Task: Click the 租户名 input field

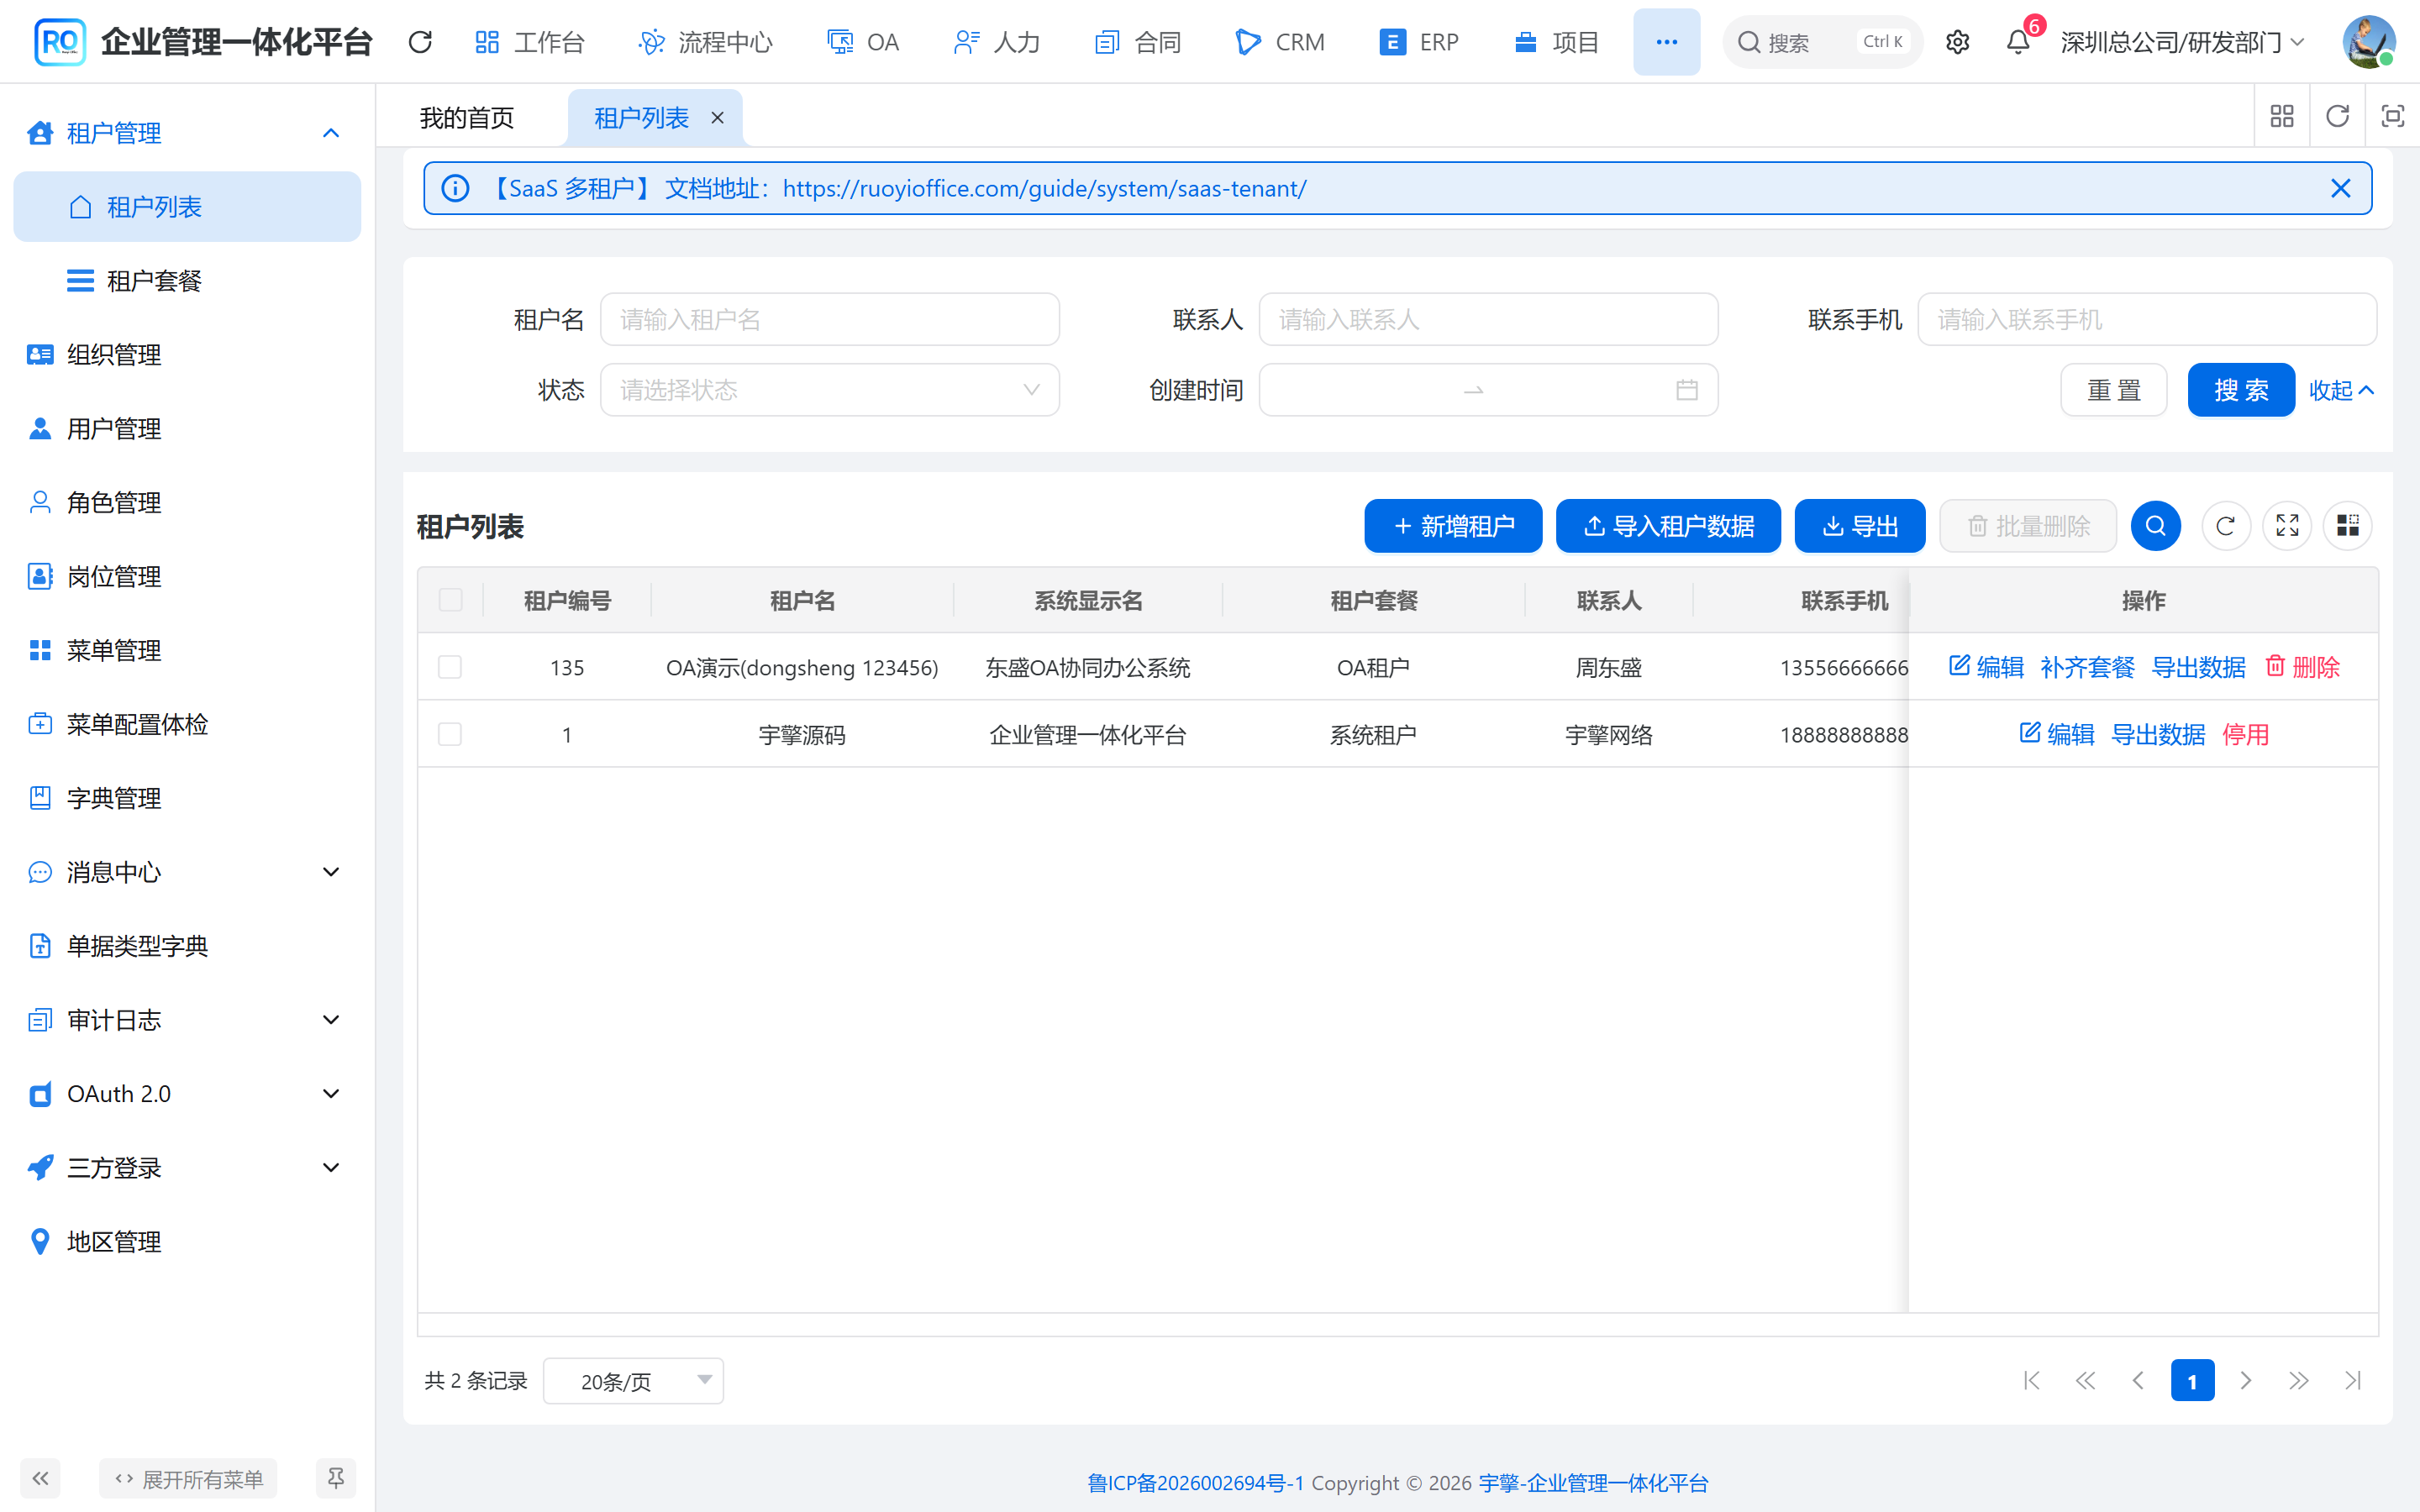Action: tap(829, 319)
